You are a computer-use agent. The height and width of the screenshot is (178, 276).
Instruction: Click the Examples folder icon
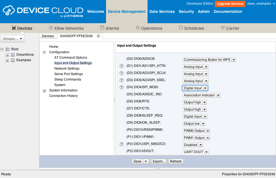coord(13,60)
